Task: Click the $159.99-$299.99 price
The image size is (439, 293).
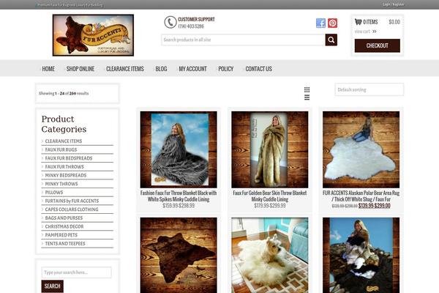Action: [x=179, y=206]
